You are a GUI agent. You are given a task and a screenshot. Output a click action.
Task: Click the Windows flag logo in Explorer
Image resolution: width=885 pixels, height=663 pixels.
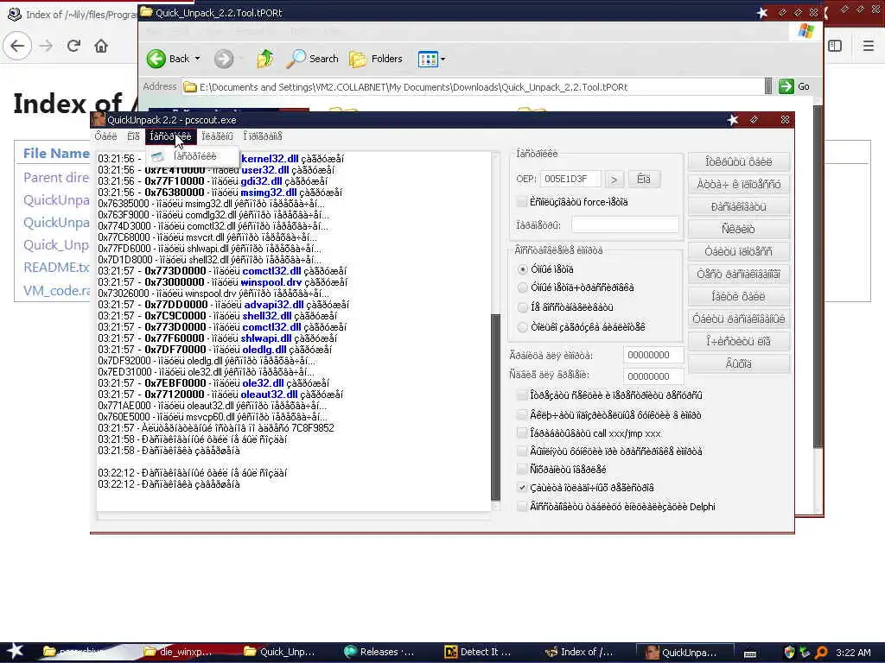point(806,30)
